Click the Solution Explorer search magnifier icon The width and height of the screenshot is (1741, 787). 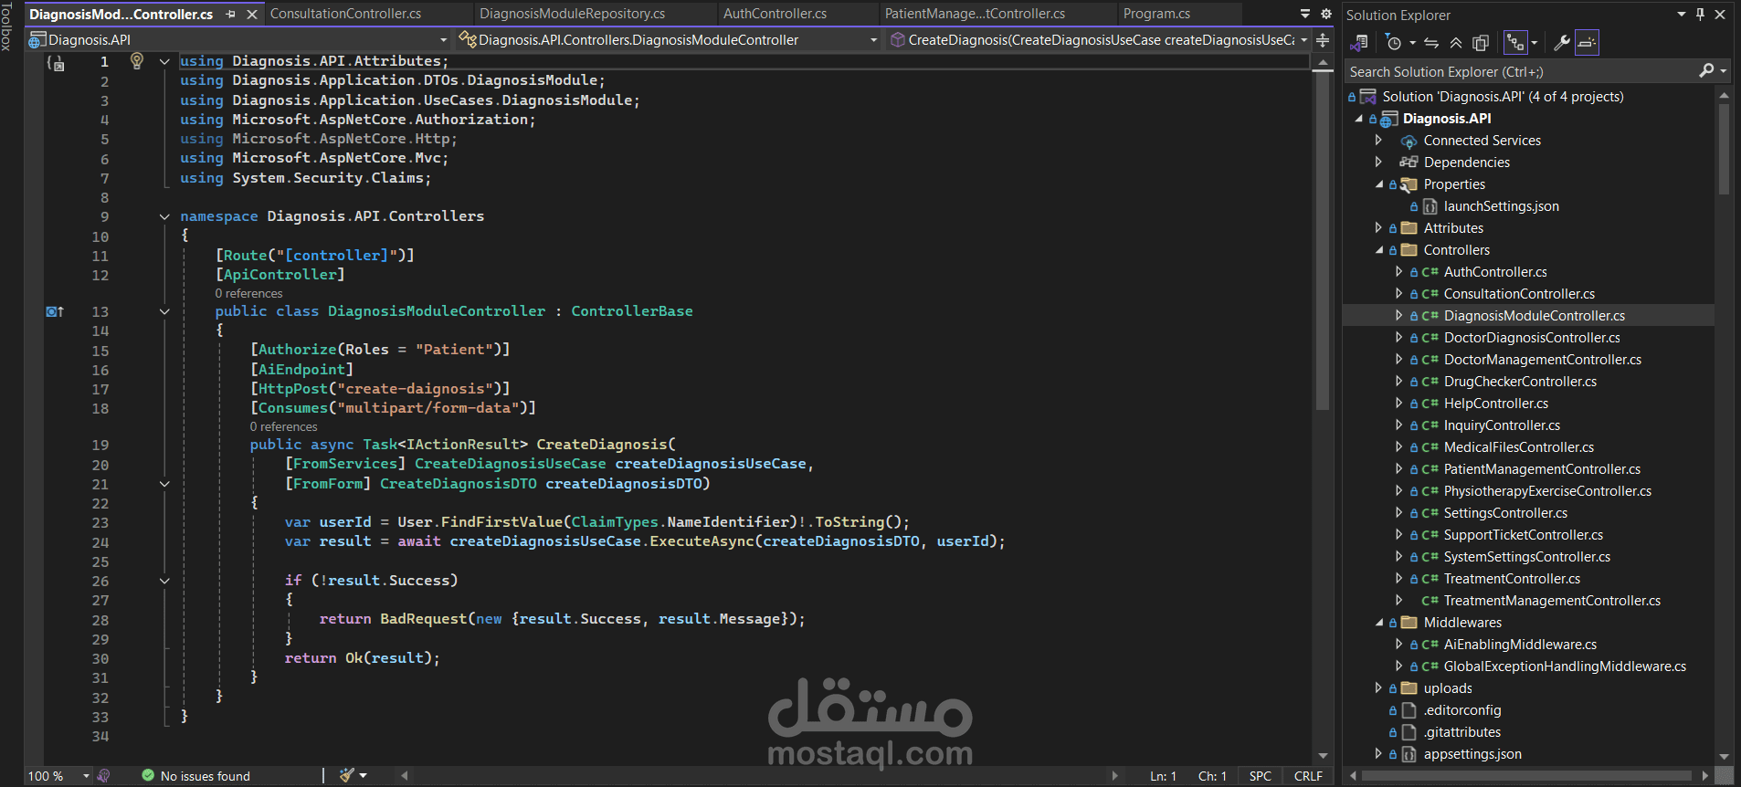(1706, 71)
